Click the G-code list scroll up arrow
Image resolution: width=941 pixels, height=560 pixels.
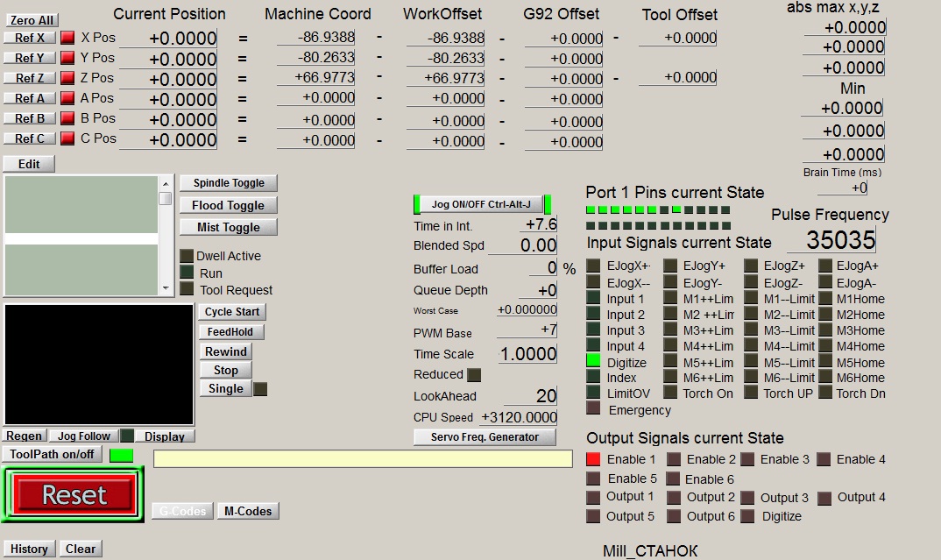(x=166, y=183)
